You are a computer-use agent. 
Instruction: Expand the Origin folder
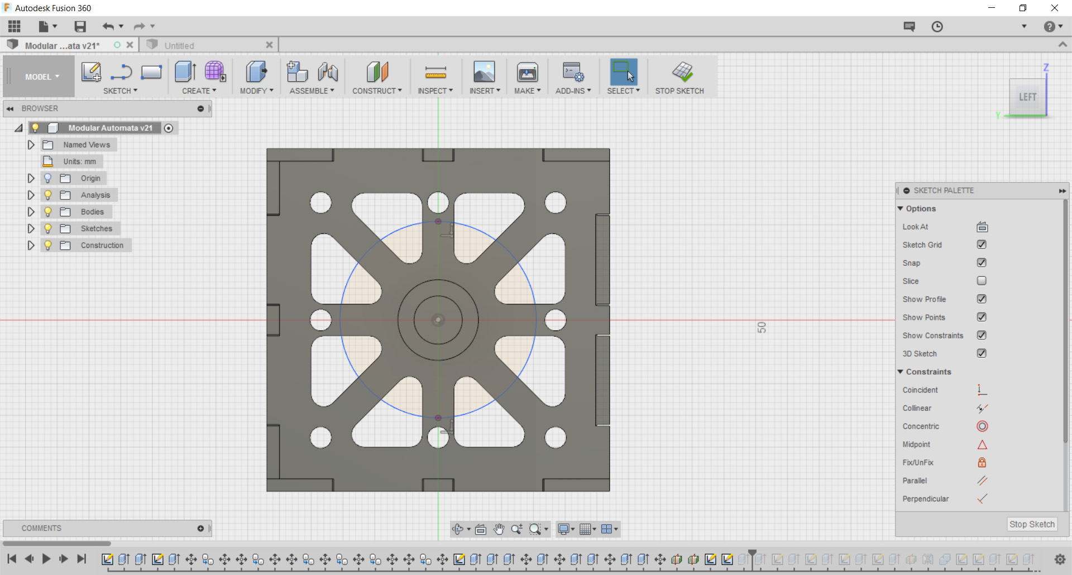coord(31,178)
